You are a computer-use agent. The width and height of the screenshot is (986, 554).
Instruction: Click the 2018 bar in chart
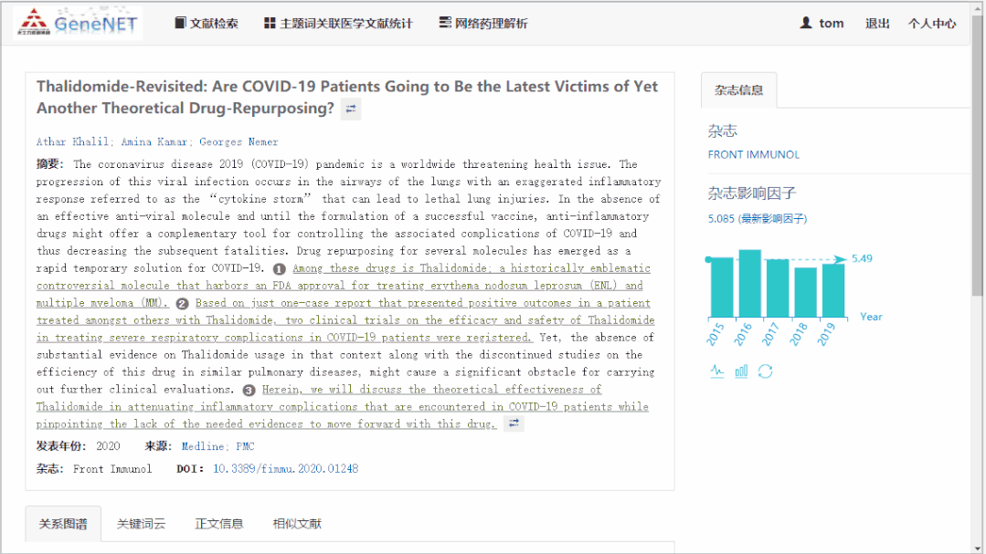(x=806, y=292)
